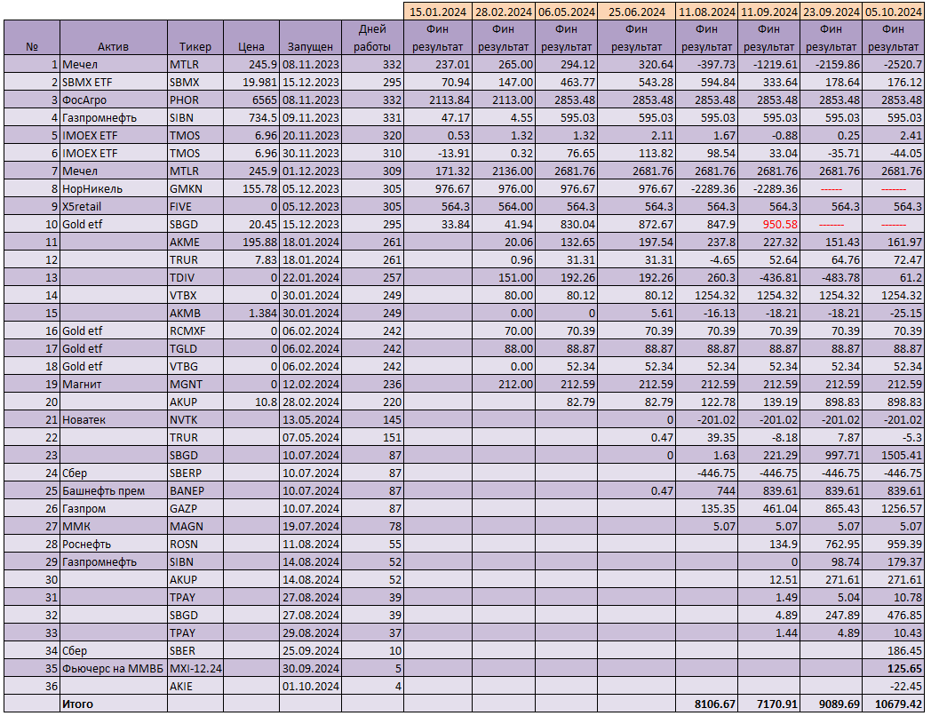Click the value '-2520.7' in Мечел row
Image resolution: width=931 pixels, height=716 pixels.
point(894,64)
